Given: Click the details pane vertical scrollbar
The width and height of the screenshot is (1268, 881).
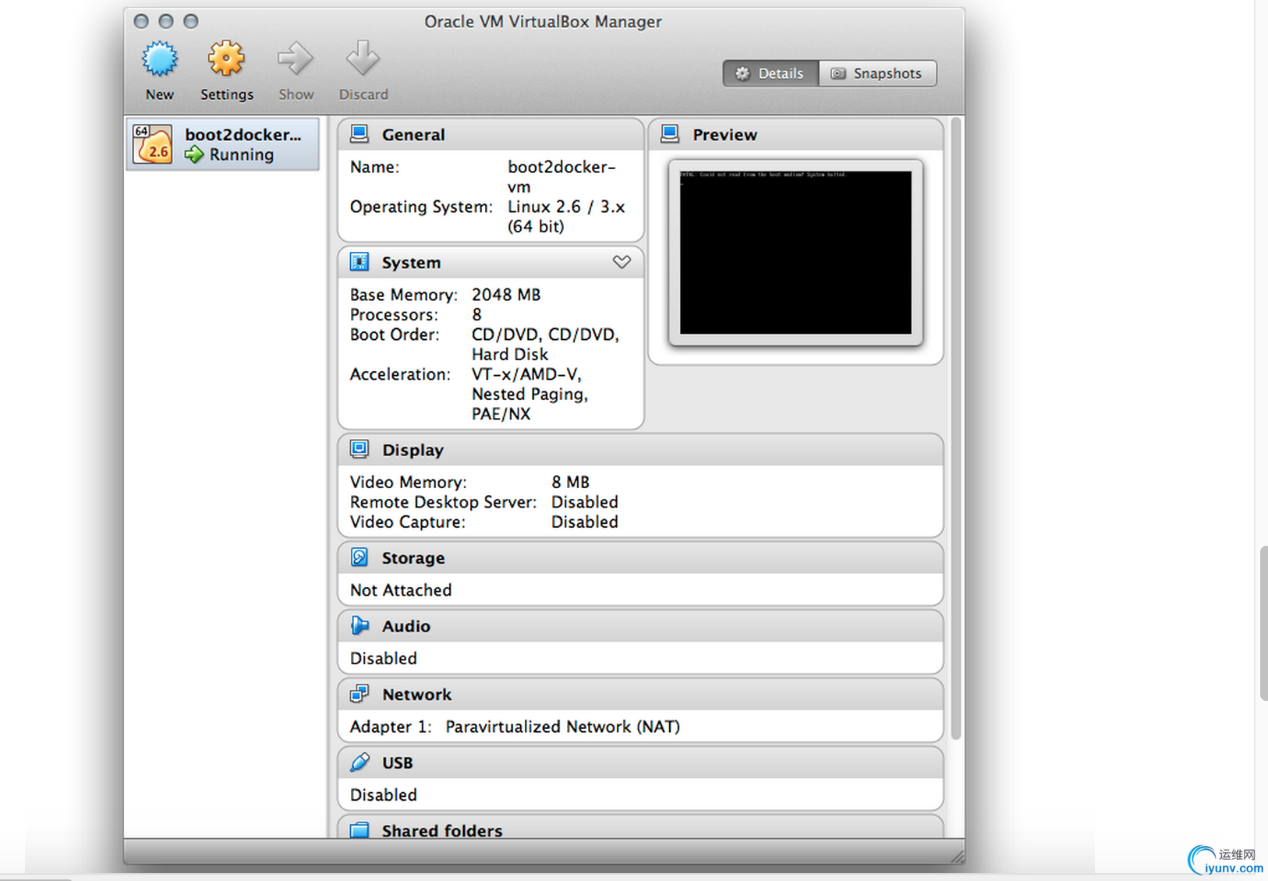Looking at the screenshot, I should [956, 428].
